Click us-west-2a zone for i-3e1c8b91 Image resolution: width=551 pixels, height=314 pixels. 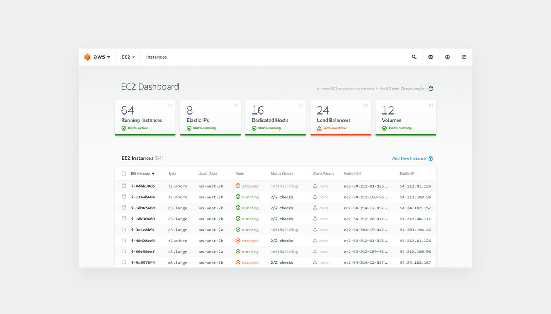tap(211, 230)
